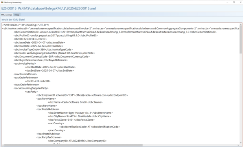
Task: Click the closing /cac:PostalAddress tag
Action: pyautogui.click(x=48, y=134)
